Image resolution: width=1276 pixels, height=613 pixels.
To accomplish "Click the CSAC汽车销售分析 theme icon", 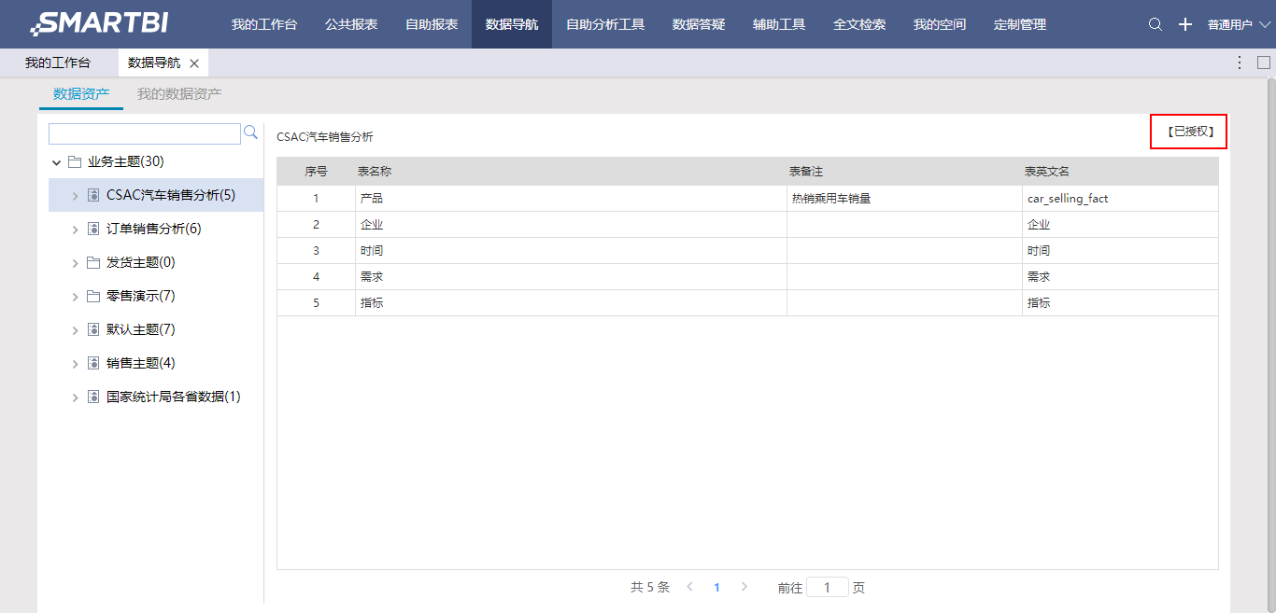I will pyautogui.click(x=93, y=195).
